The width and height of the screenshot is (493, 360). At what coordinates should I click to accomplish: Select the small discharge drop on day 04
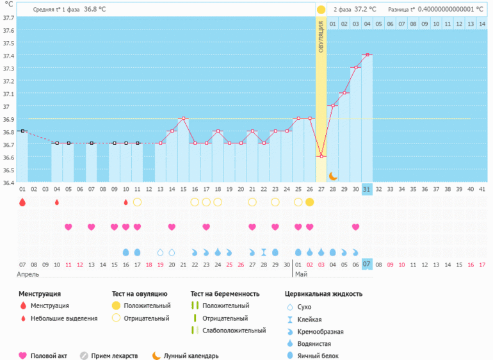(x=57, y=202)
